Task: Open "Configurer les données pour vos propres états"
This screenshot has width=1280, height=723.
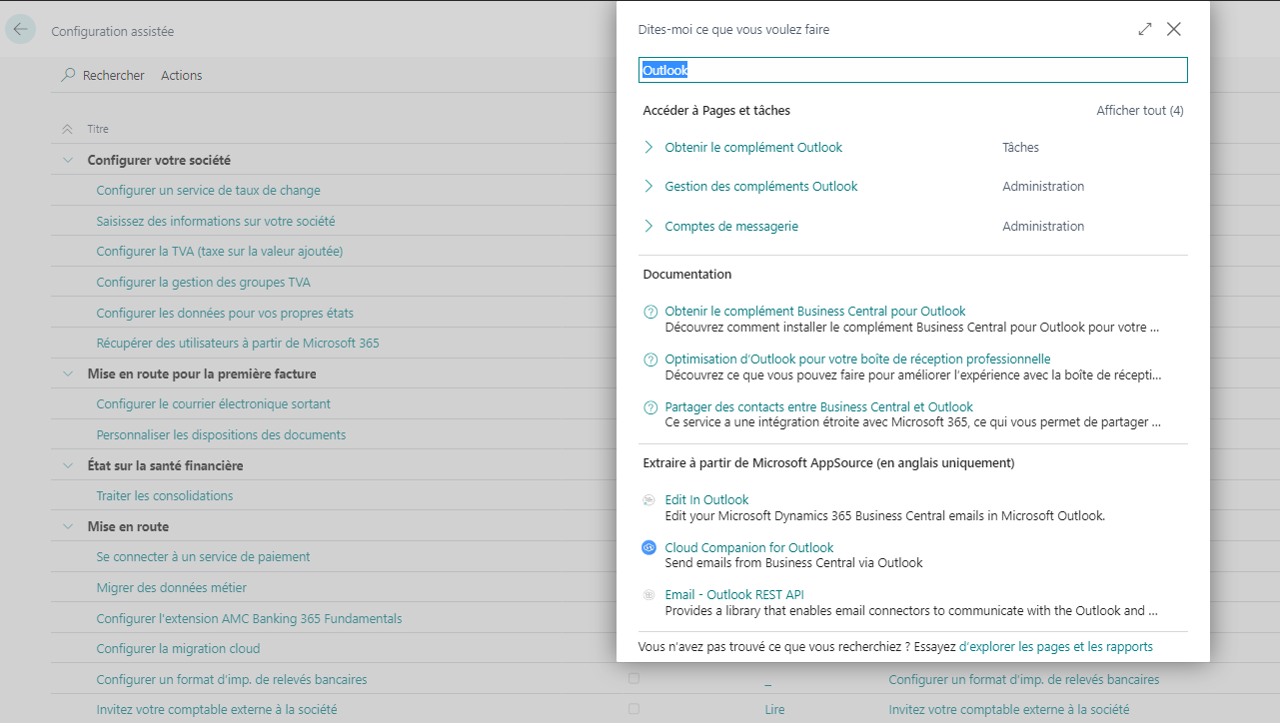Action: (x=225, y=313)
